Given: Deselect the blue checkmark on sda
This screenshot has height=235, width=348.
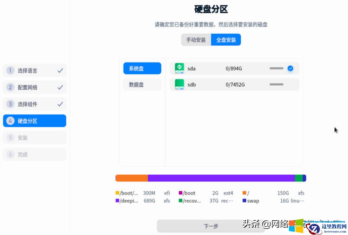Looking at the screenshot, I should pos(290,68).
